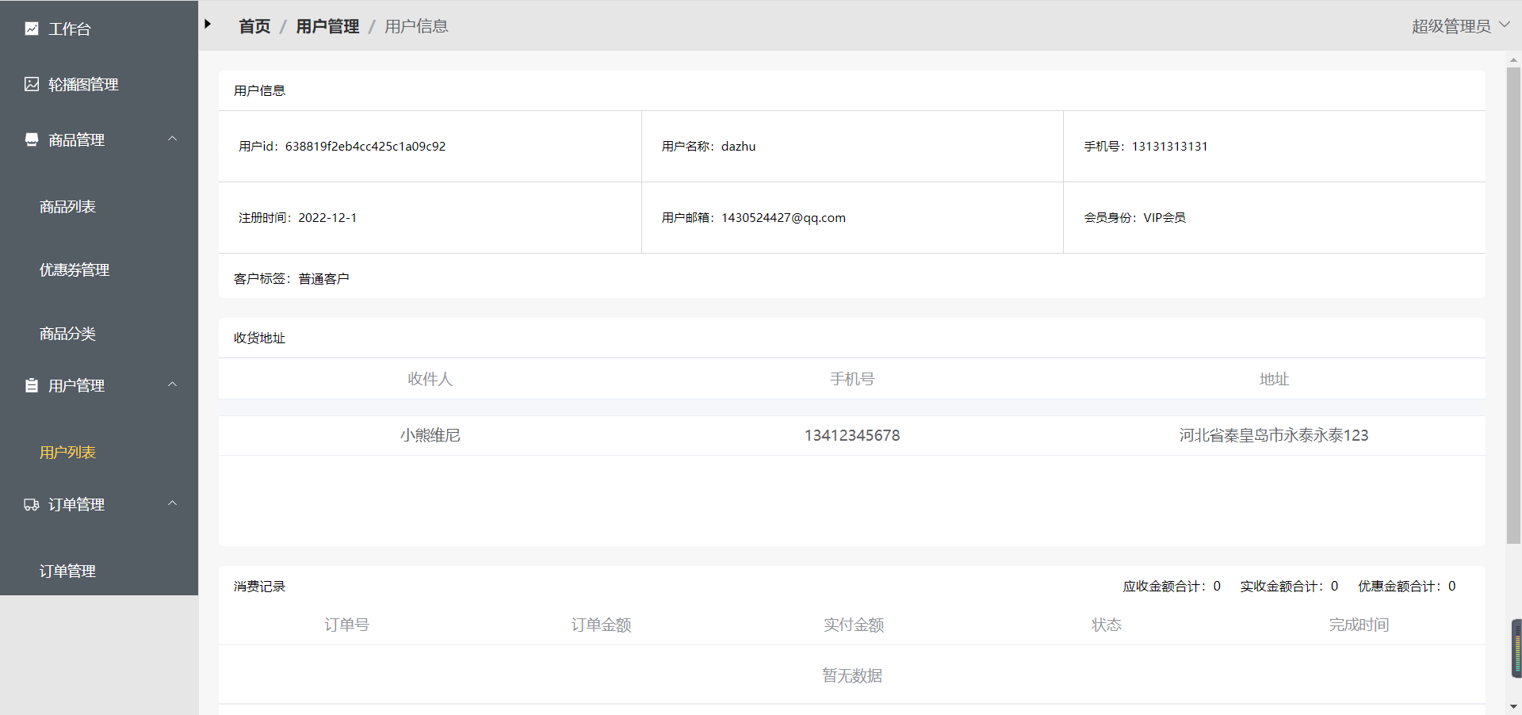Screen dimensions: 1522x715
Task: Click the 订单号 column header
Action: tap(346, 625)
